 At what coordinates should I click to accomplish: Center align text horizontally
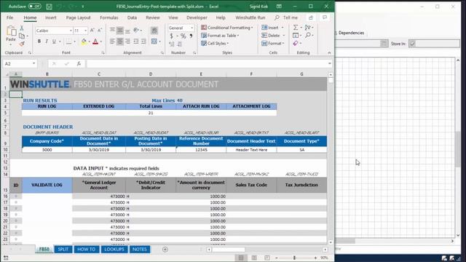(119, 41)
